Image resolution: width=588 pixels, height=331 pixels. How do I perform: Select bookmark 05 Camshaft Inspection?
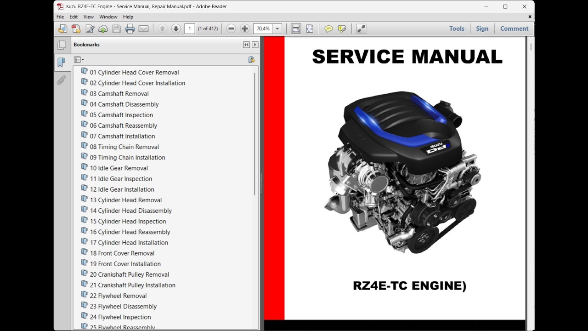[121, 115]
